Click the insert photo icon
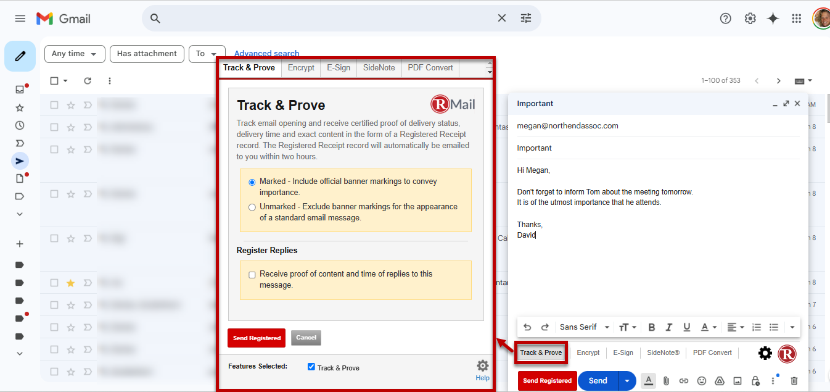The width and height of the screenshot is (830, 392). 737,381
